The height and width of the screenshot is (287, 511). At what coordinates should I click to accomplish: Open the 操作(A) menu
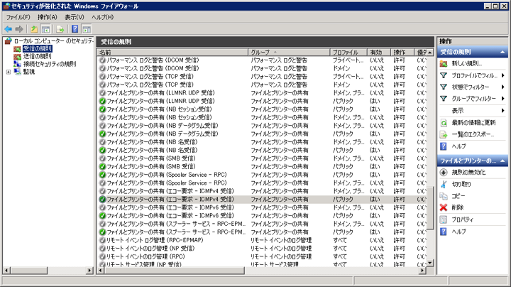[x=48, y=17]
